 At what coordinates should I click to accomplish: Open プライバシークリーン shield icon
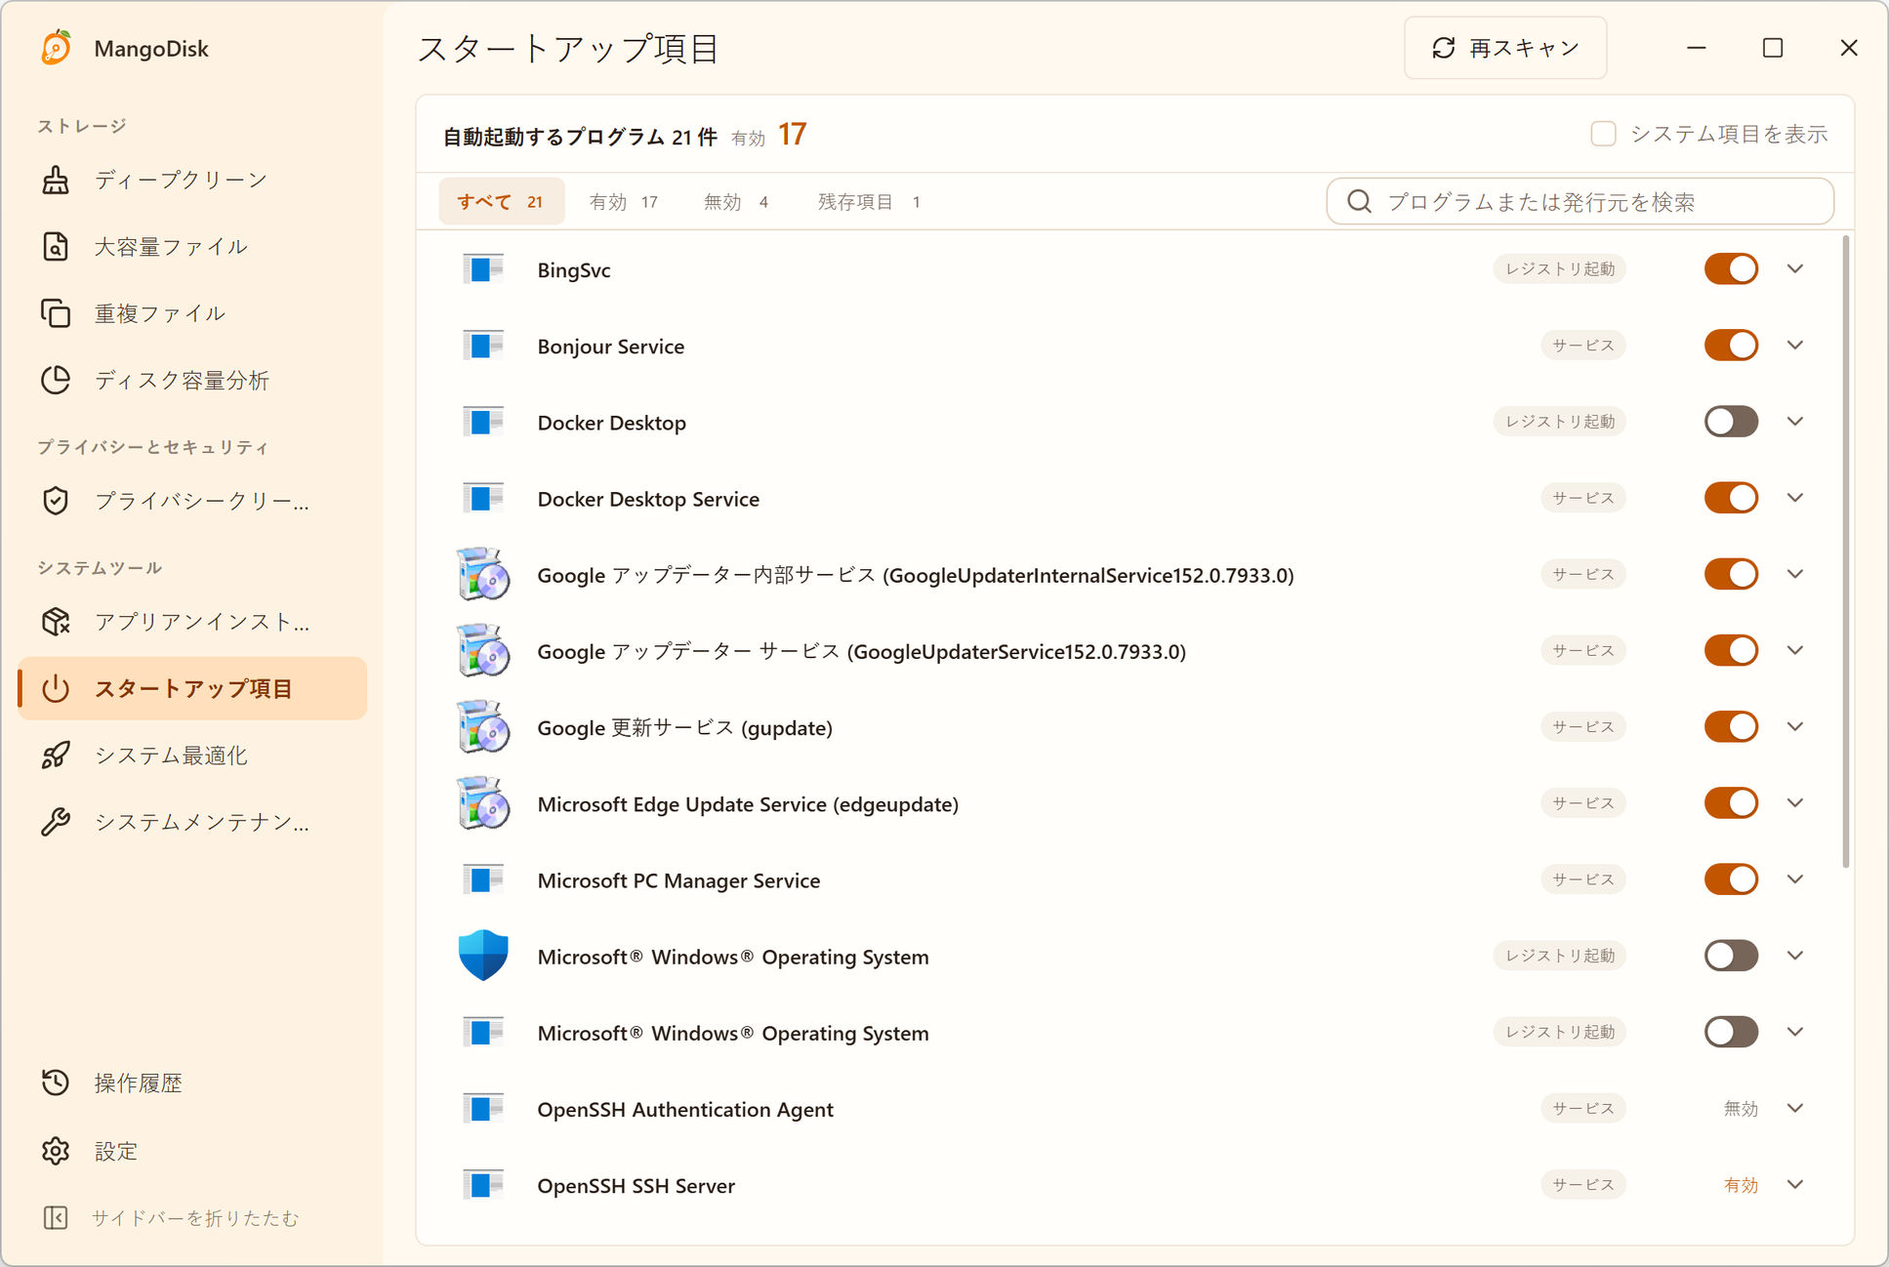click(56, 501)
